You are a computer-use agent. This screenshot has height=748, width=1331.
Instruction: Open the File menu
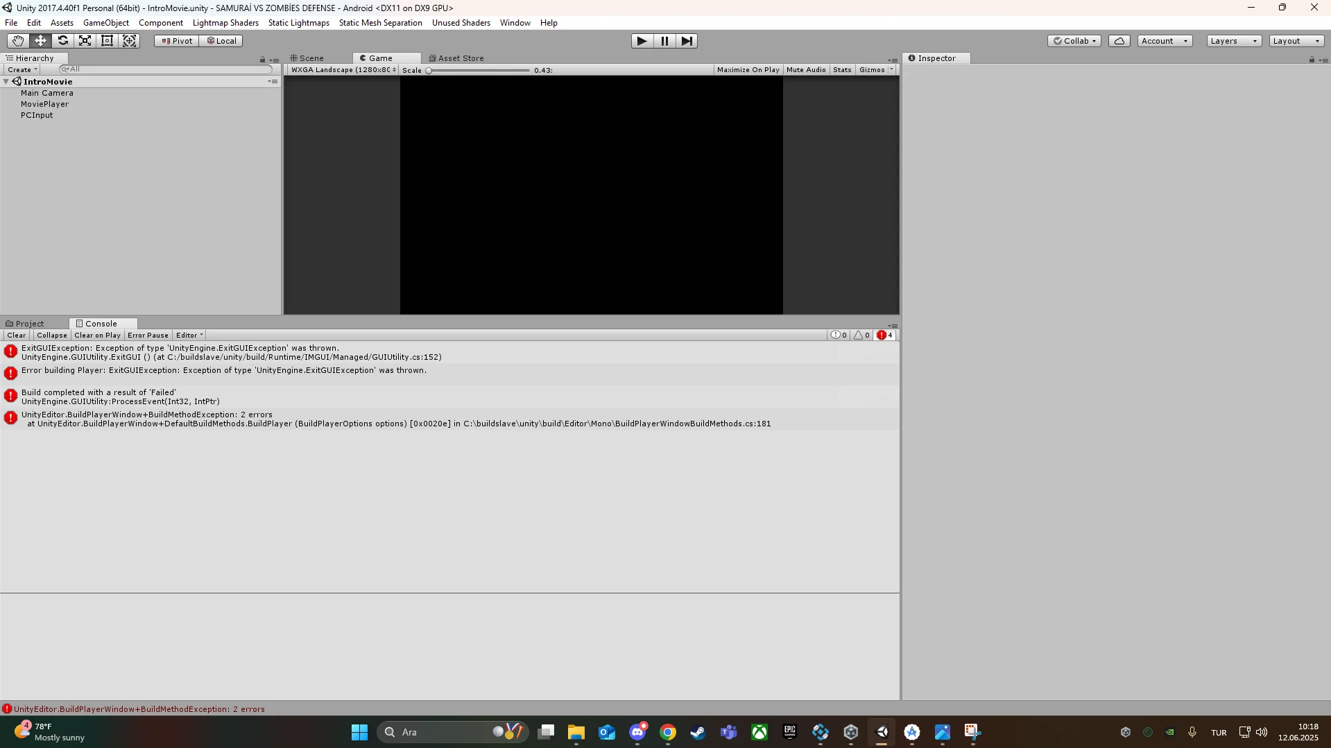(x=11, y=23)
